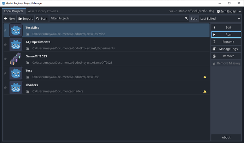Open shaders folder icon
Screen dimensions: 244x143
[x=28, y=91]
